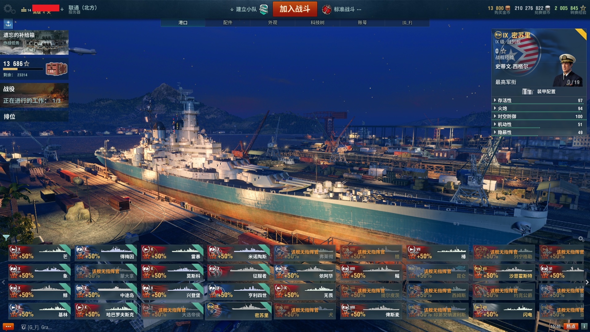590x332 pixels.
Task: Click the info icon at bottom right
Action: pyautogui.click(x=584, y=326)
